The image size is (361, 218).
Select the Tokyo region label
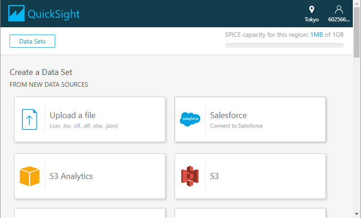pyautogui.click(x=312, y=20)
